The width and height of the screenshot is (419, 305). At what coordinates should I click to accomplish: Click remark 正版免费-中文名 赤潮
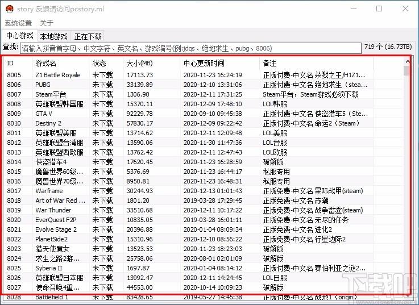296,200
